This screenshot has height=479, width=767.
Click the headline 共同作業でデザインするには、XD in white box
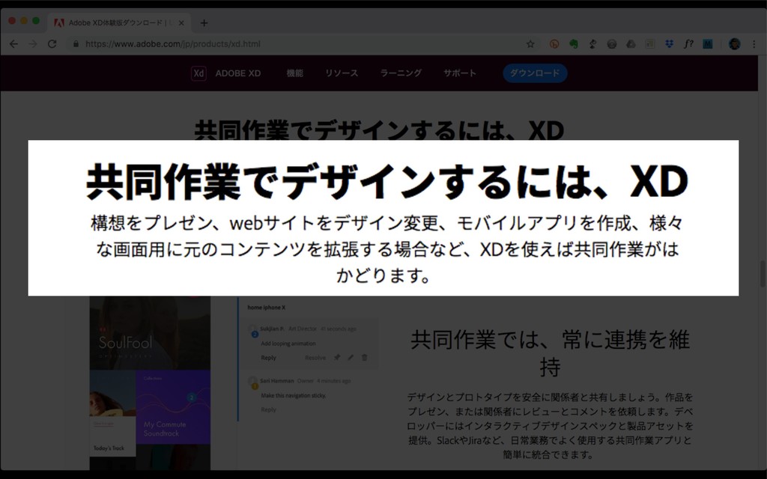(387, 182)
